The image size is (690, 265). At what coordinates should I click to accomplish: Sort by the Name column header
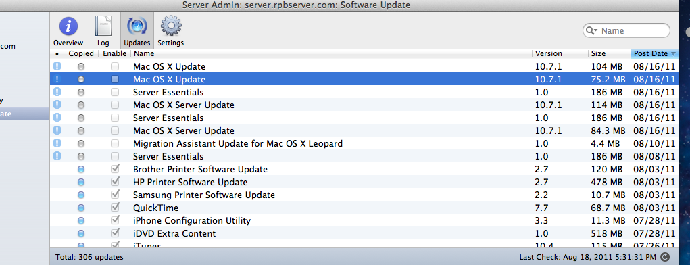click(332, 53)
